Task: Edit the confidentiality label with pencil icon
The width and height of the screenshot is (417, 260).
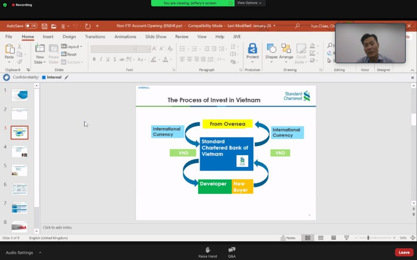Action: 66,77
